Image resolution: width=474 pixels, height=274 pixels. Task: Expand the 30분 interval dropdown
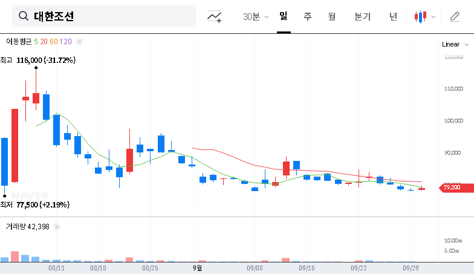tap(255, 17)
